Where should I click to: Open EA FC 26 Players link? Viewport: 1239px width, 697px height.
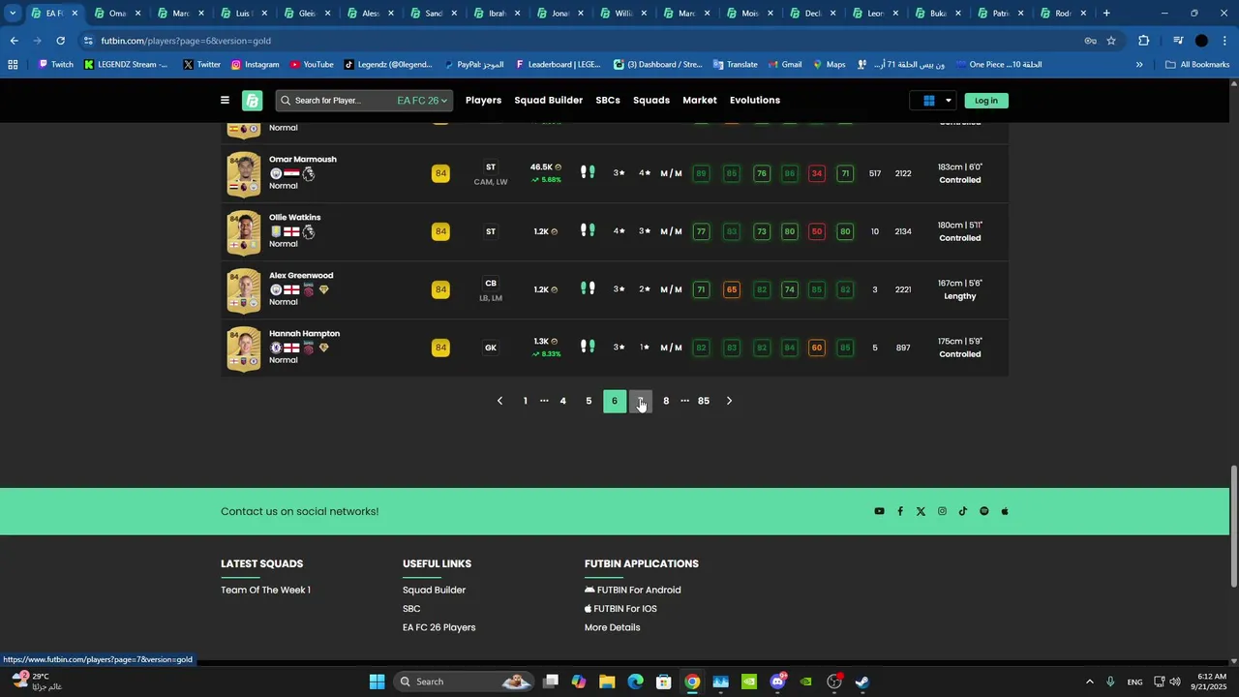439,627
